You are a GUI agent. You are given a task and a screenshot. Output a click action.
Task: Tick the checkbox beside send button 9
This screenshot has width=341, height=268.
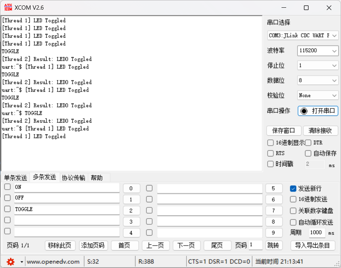[x=149, y=232]
